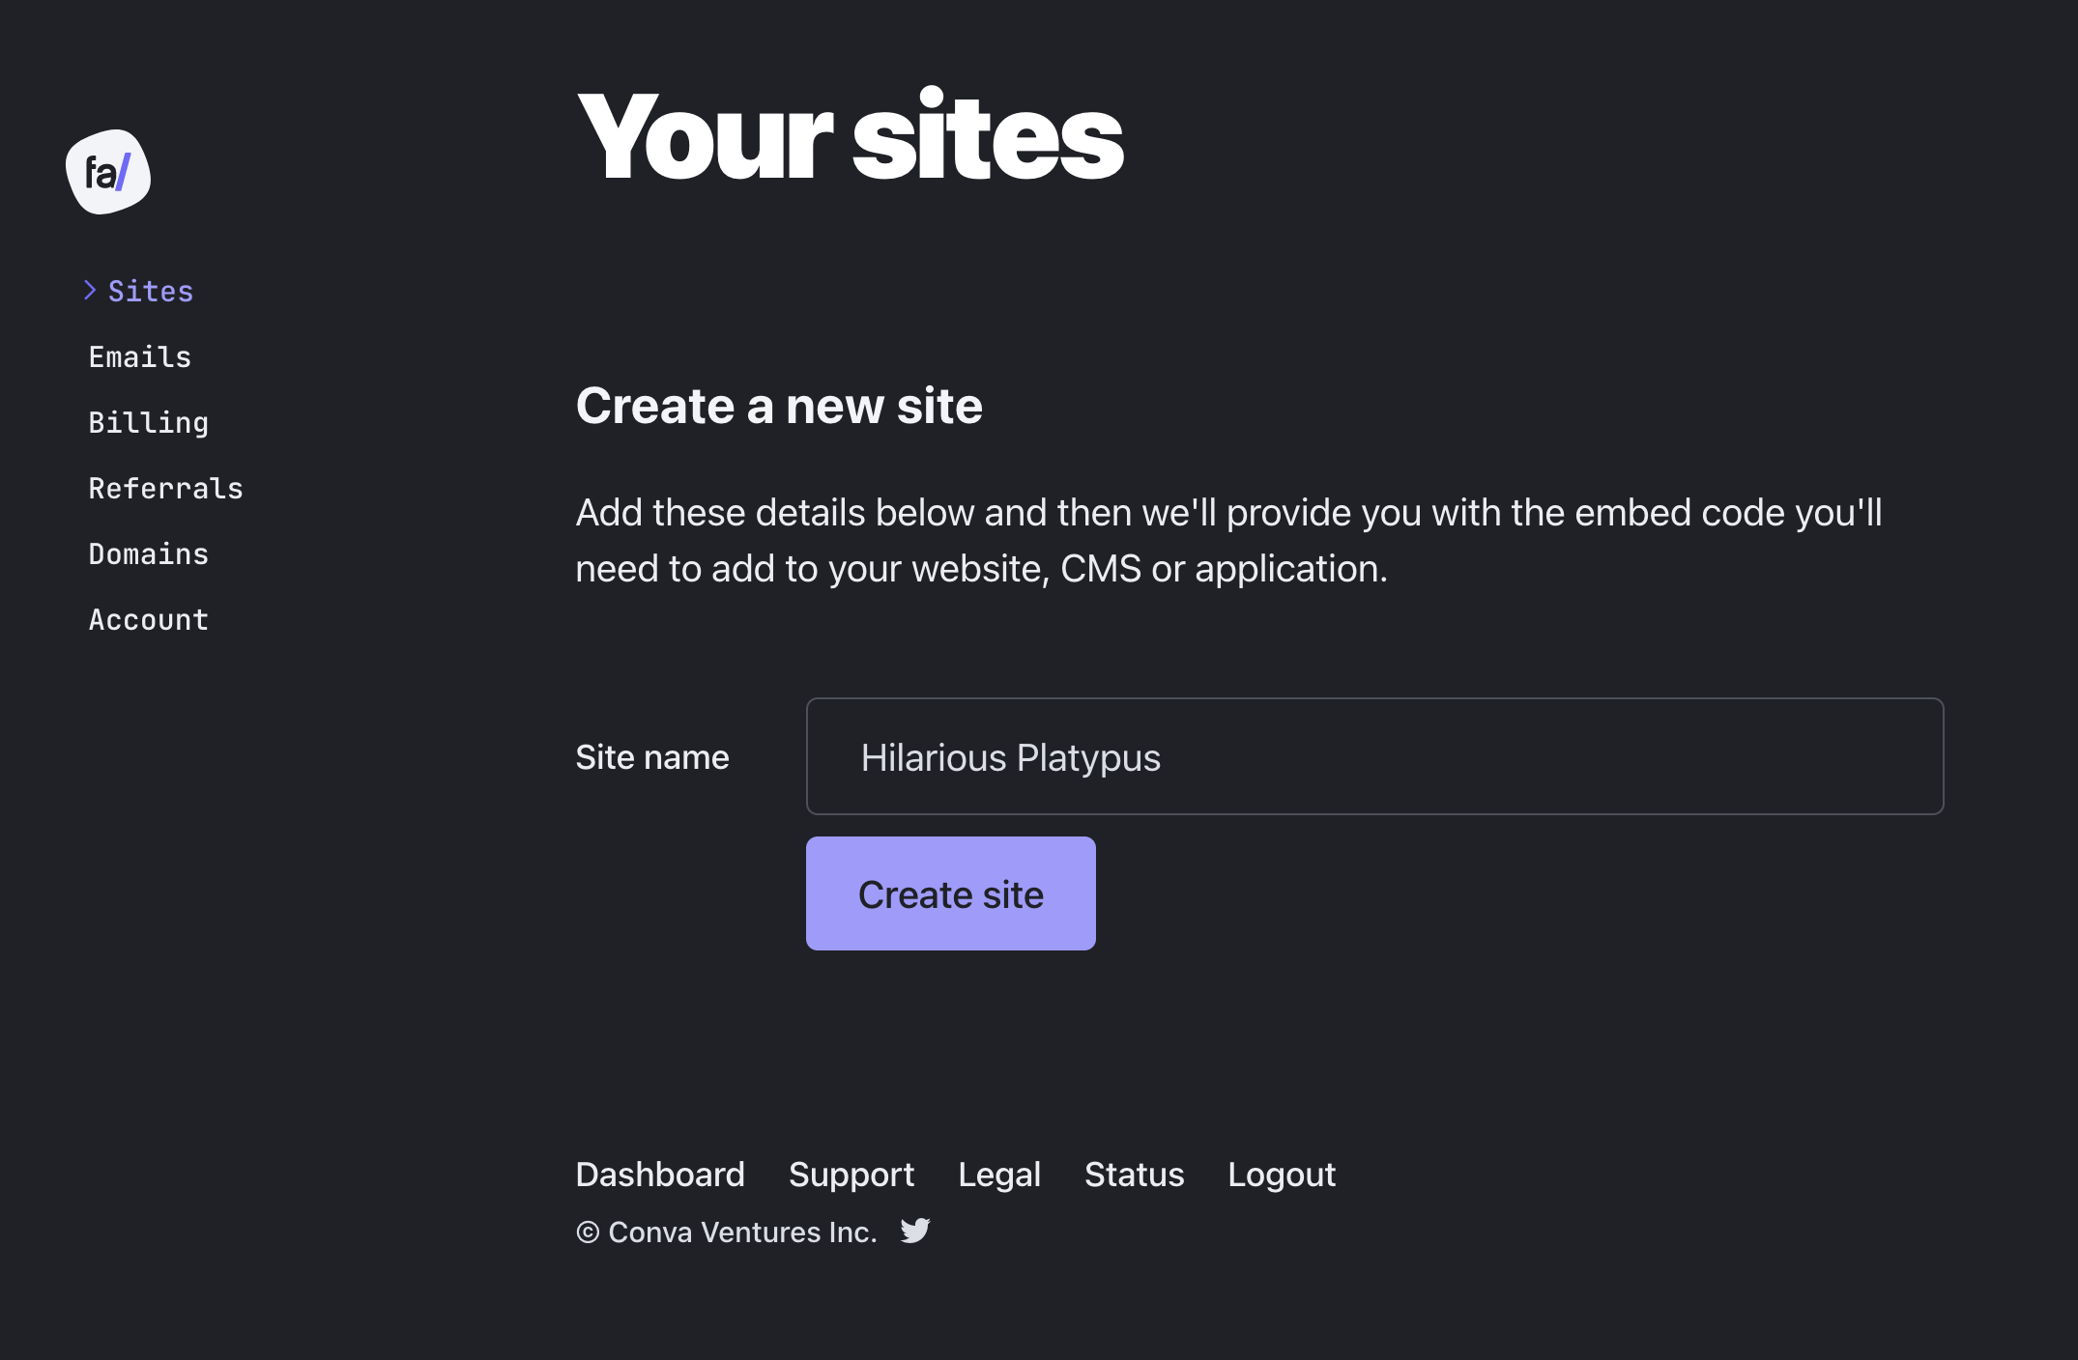The height and width of the screenshot is (1360, 2078).
Task: Visit the Support link
Action: pos(851,1175)
